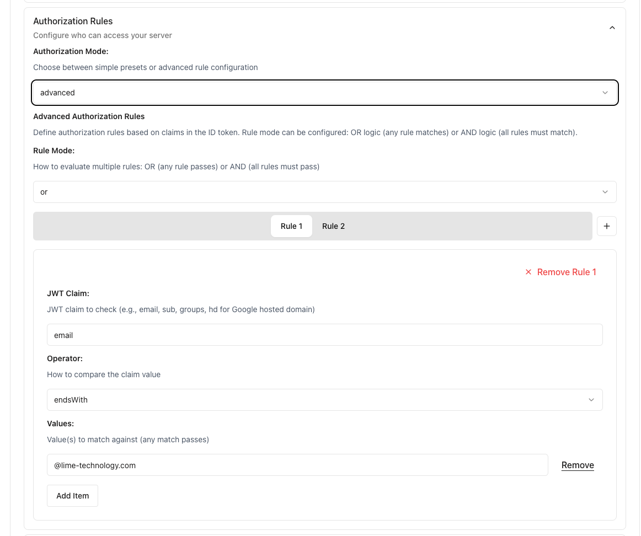Switch to the Rule 2 tab
Screen dimensions: 641x536
(333, 226)
